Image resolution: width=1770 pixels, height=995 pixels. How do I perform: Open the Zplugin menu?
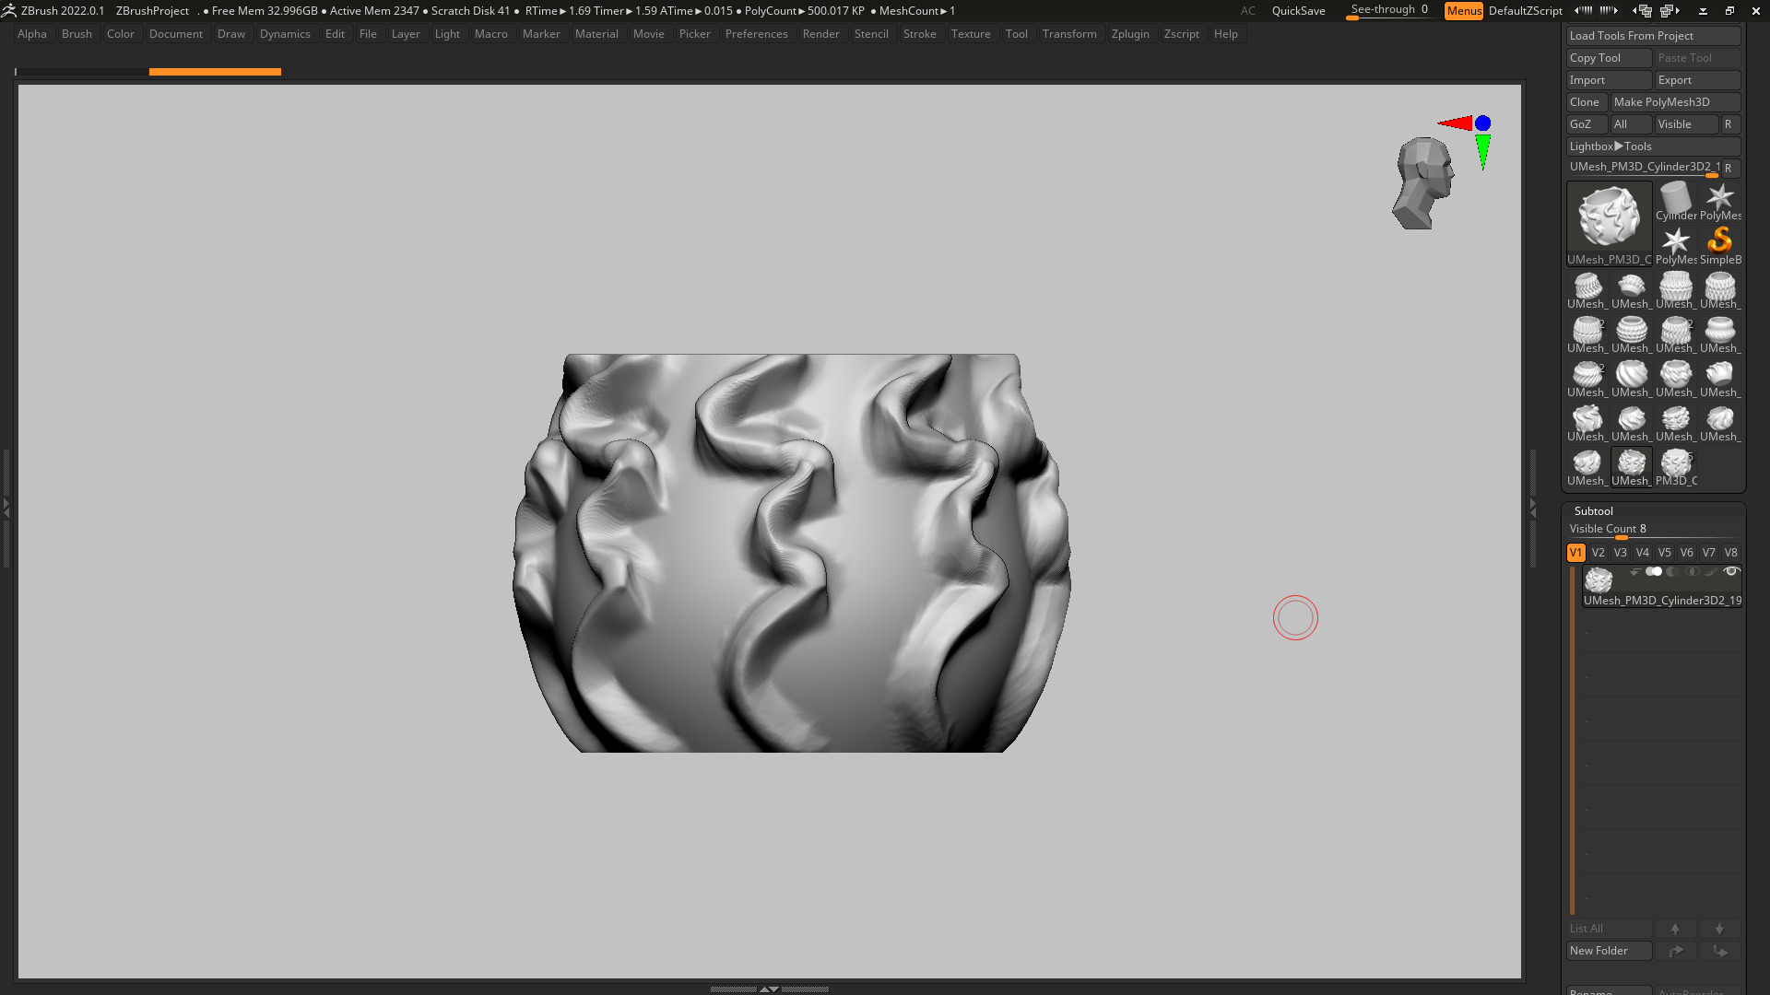(1130, 34)
